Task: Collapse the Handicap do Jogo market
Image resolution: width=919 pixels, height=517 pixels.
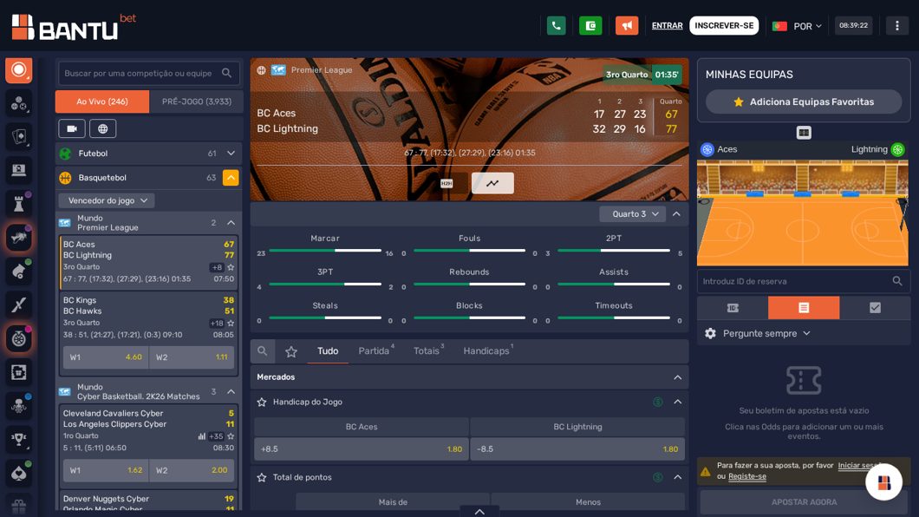Action: pos(677,402)
